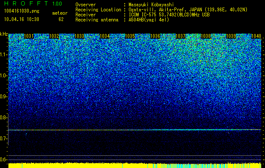
Task: Click the Ovserver label
Action: (86, 5)
